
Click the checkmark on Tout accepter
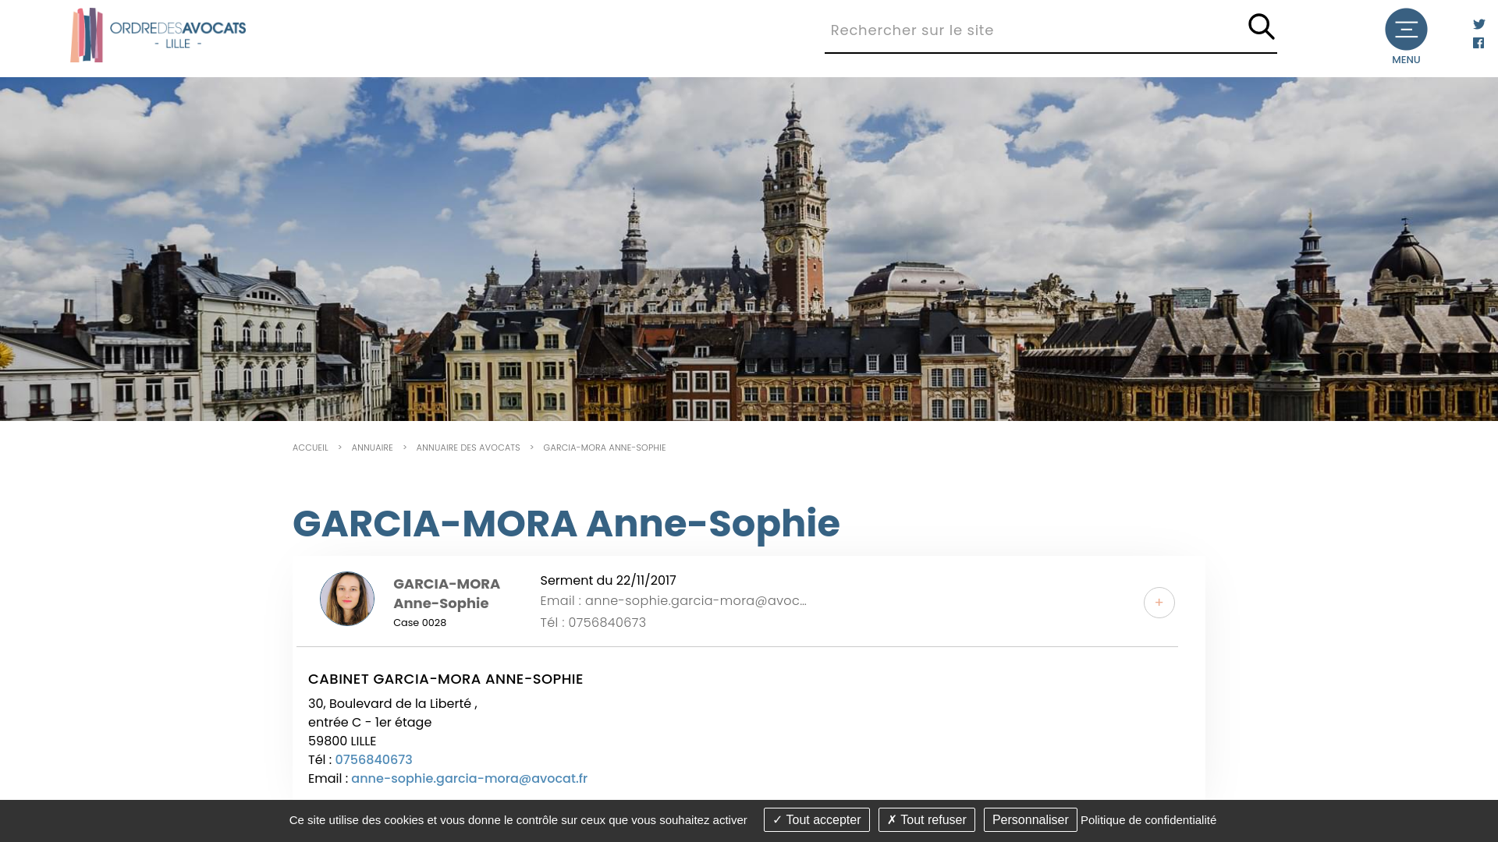point(776,819)
